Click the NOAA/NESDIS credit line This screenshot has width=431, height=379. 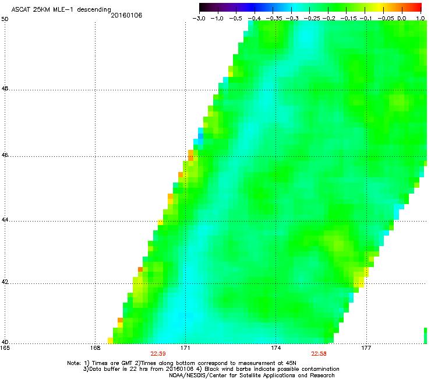tap(252, 376)
